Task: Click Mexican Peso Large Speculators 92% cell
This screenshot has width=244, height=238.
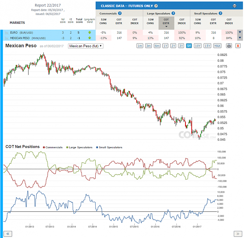Action: tap(182, 38)
